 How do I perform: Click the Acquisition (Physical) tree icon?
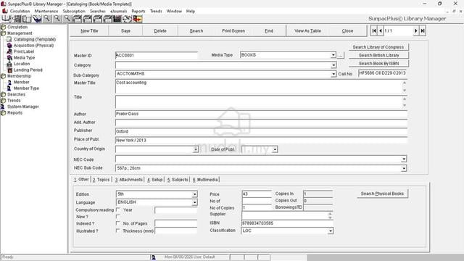tap(9, 45)
